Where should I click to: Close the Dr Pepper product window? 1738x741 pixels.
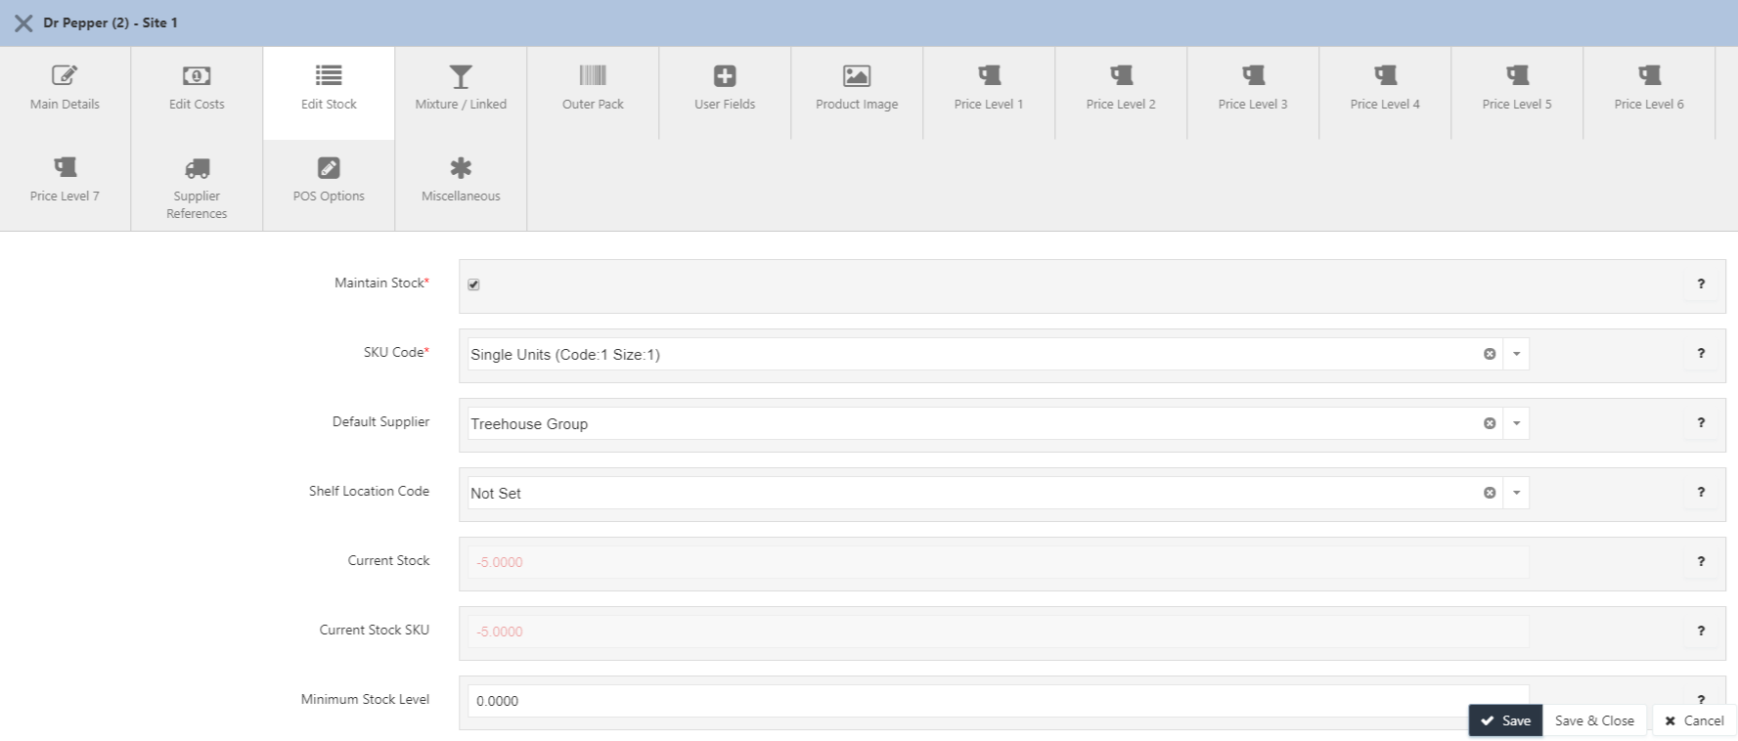click(23, 22)
